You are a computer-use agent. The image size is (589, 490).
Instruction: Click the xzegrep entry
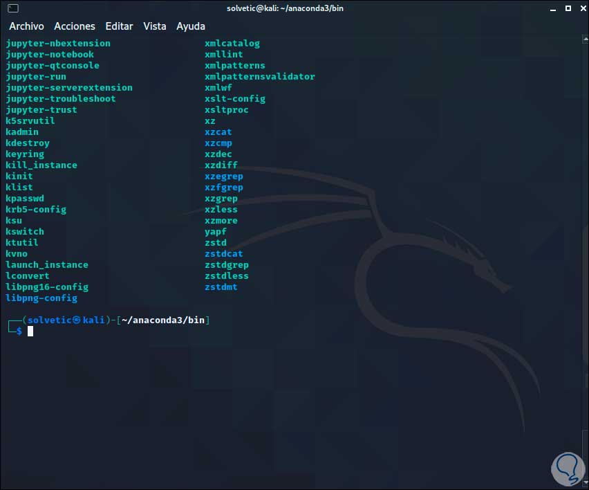point(224,176)
